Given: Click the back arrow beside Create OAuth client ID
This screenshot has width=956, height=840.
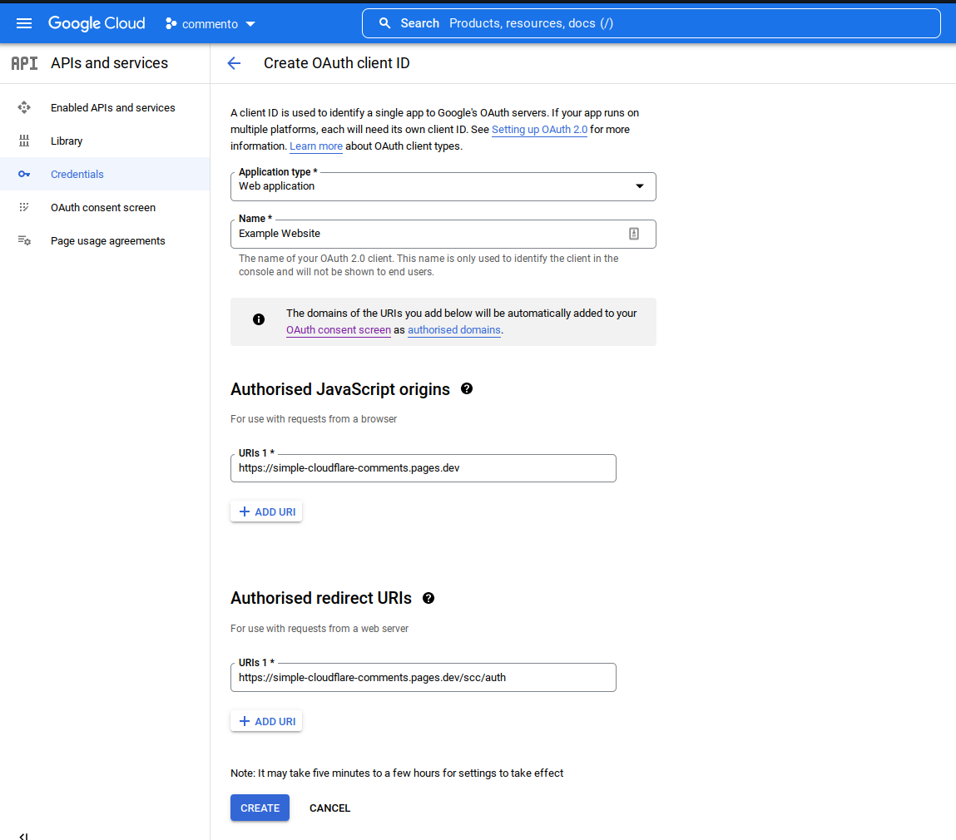Looking at the screenshot, I should (234, 63).
